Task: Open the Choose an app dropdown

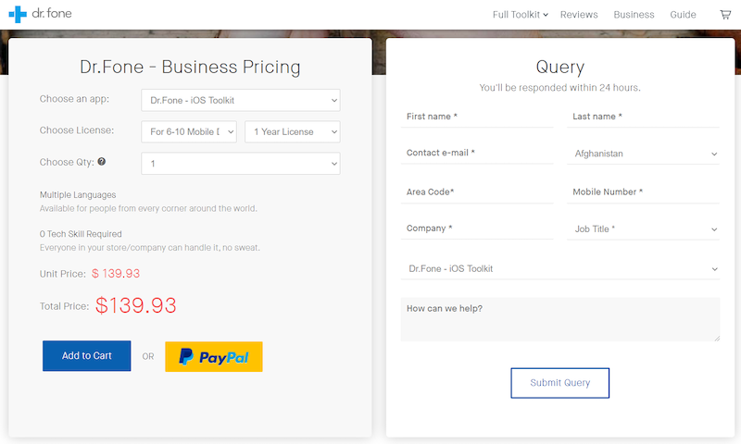Action: pyautogui.click(x=241, y=100)
